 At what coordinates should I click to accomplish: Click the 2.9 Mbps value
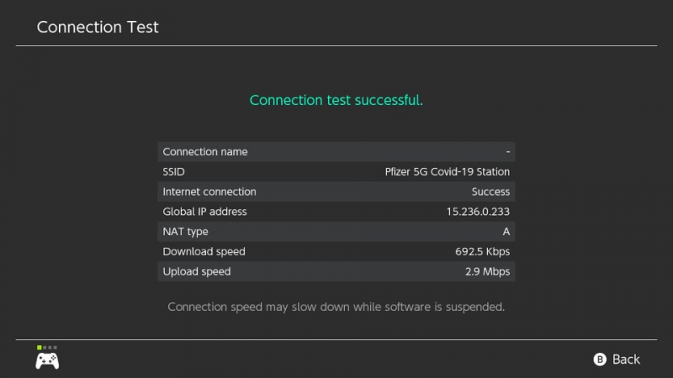point(487,271)
